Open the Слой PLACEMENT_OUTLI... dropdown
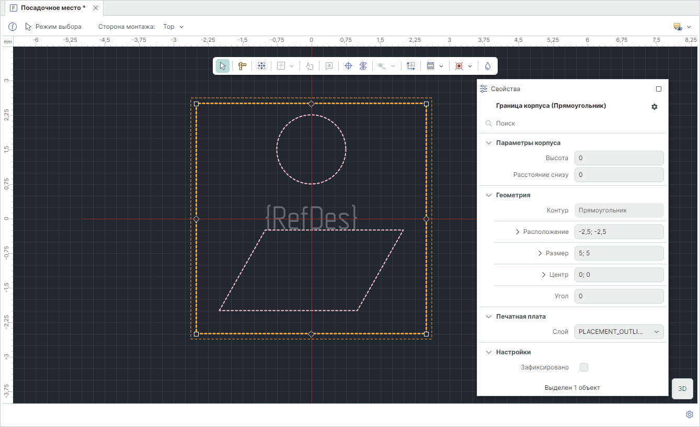This screenshot has width=700, height=427. click(619, 332)
